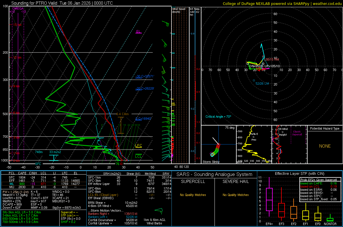Screen dimensions: 343x227
Task: Click the '15 km' height marker
Action: [x=17, y=25]
